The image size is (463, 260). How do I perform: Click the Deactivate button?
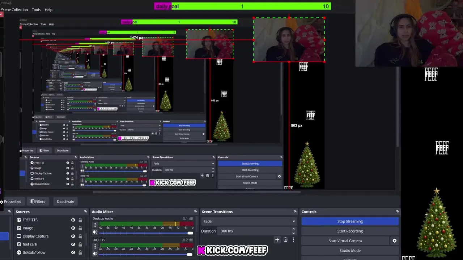pyautogui.click(x=65, y=201)
